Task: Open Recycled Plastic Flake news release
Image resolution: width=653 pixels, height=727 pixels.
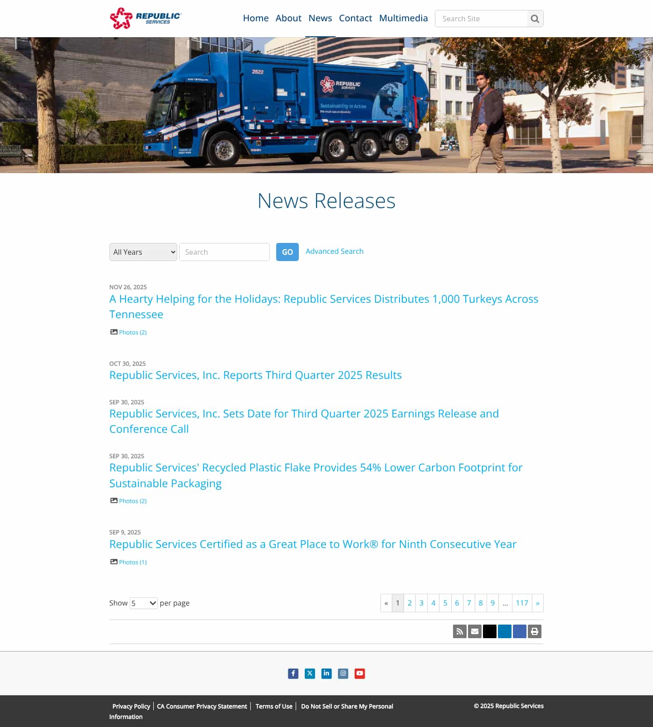Action: (316, 475)
